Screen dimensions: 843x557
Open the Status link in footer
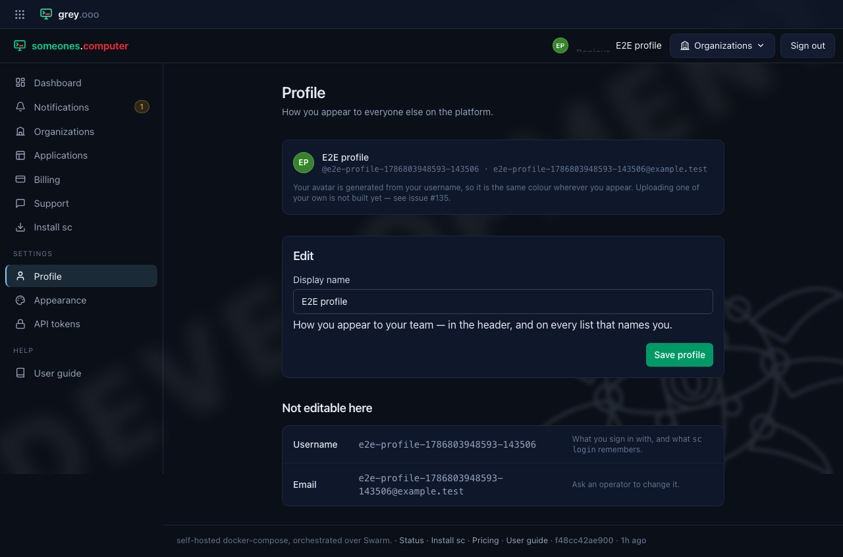(x=412, y=541)
